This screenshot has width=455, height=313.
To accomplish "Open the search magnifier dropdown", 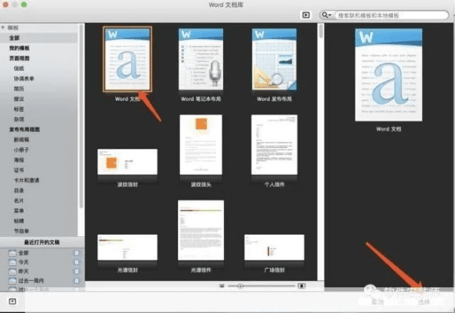I will click(326, 15).
